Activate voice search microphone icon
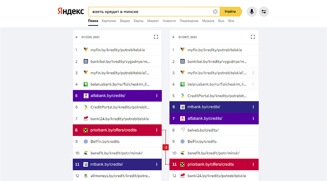The width and height of the screenshot is (327, 181). [252, 12]
